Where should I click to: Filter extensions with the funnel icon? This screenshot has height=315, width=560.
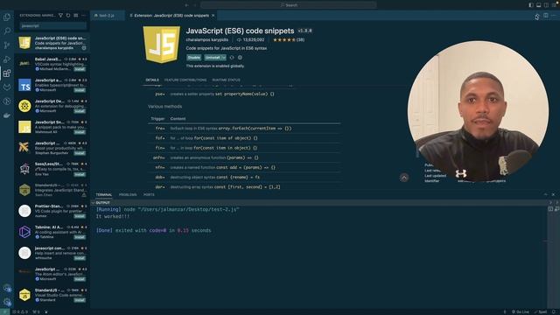pos(60,16)
